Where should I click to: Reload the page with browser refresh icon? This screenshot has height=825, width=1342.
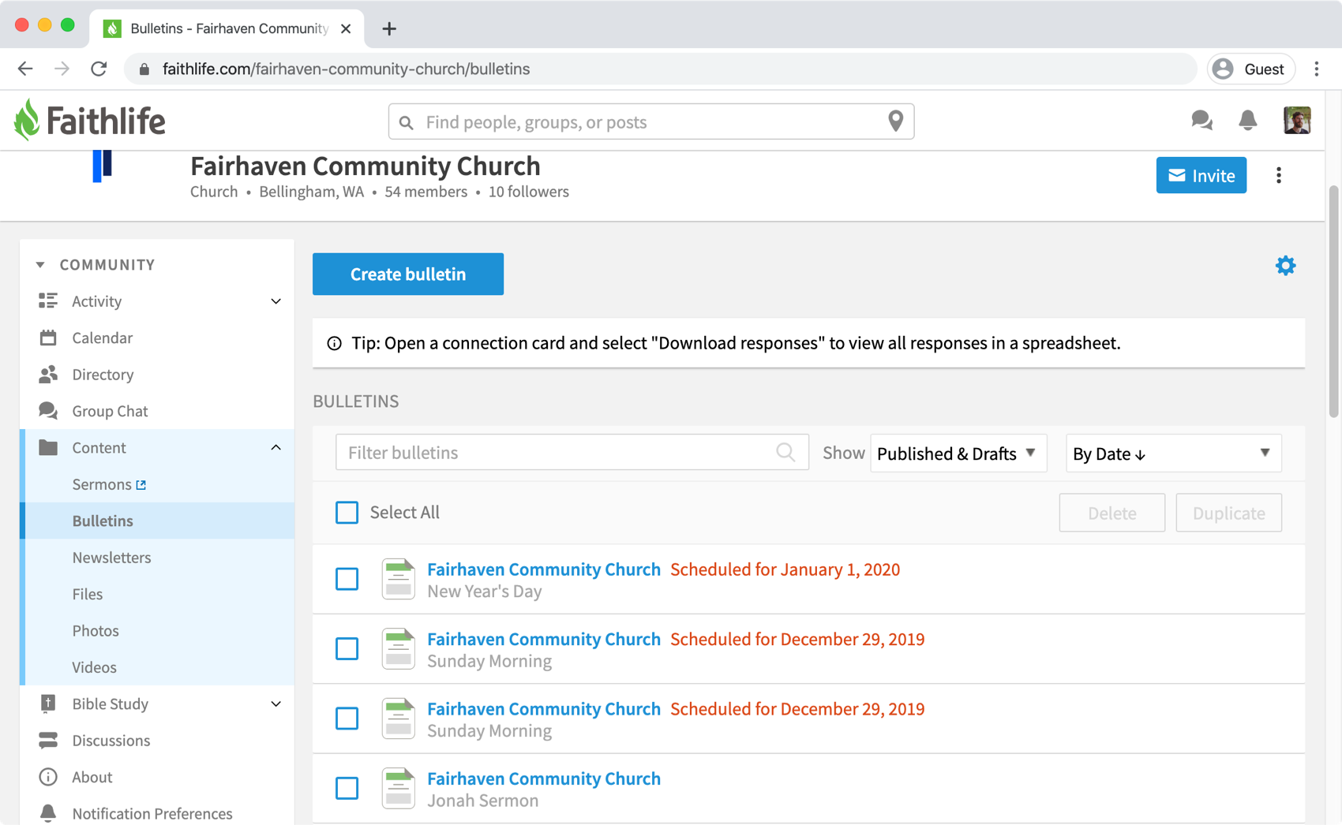click(x=99, y=69)
